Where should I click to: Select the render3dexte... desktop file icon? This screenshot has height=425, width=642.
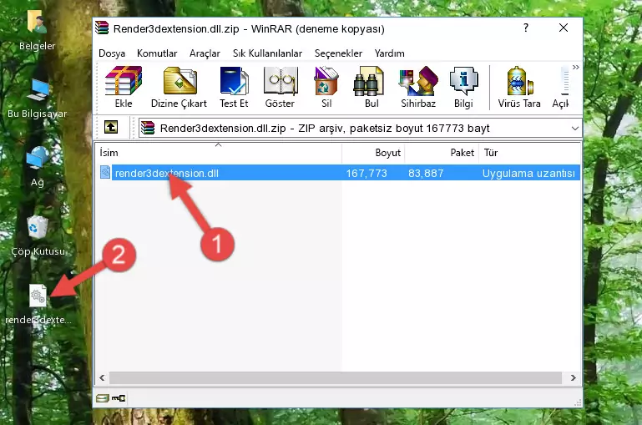[x=38, y=305]
